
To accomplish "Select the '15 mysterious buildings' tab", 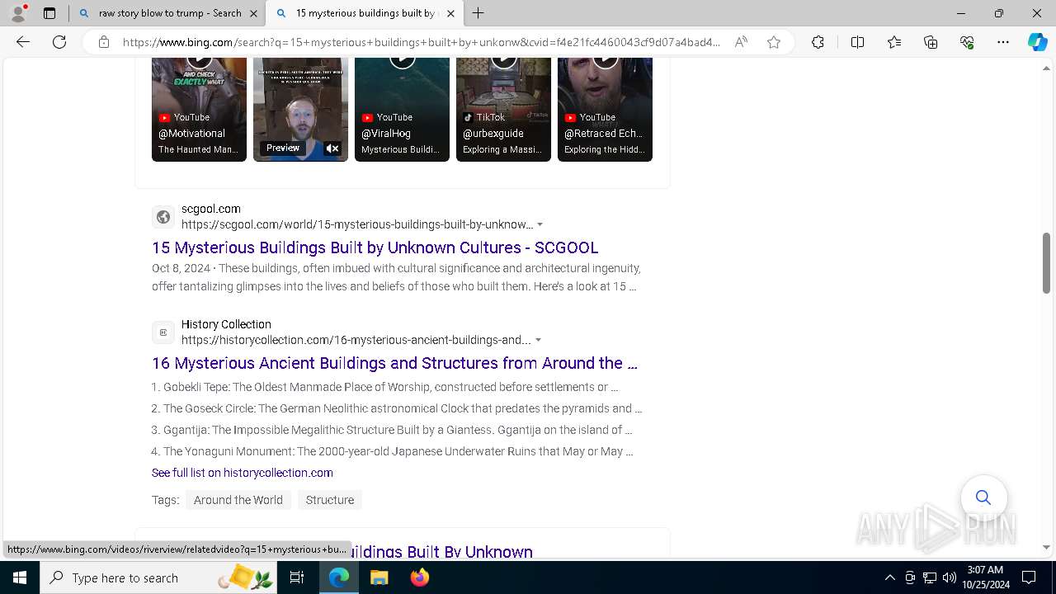I will (x=365, y=13).
